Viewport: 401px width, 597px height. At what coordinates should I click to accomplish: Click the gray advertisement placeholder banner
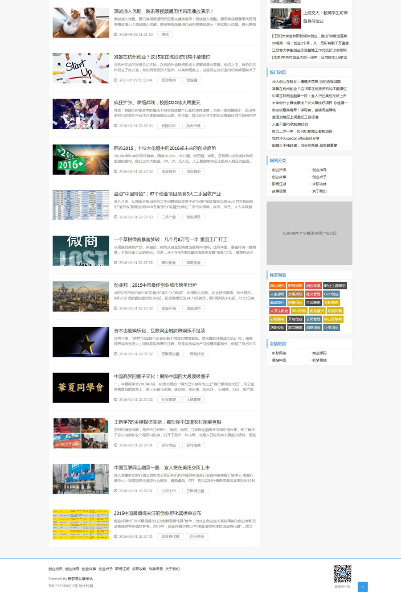(309, 233)
